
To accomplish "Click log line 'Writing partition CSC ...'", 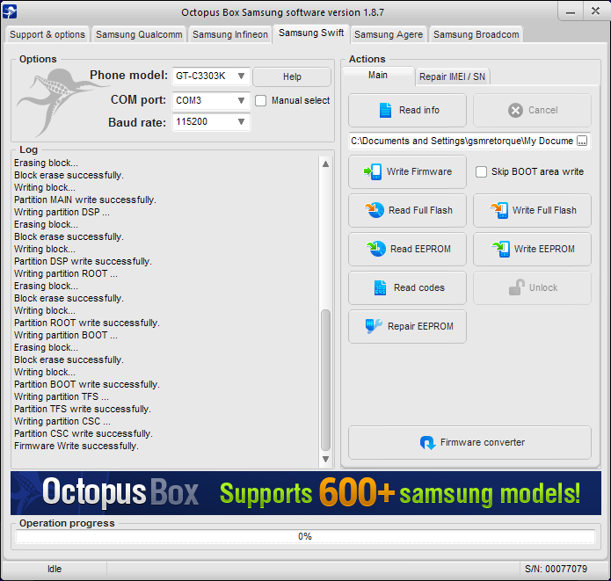I will point(62,421).
